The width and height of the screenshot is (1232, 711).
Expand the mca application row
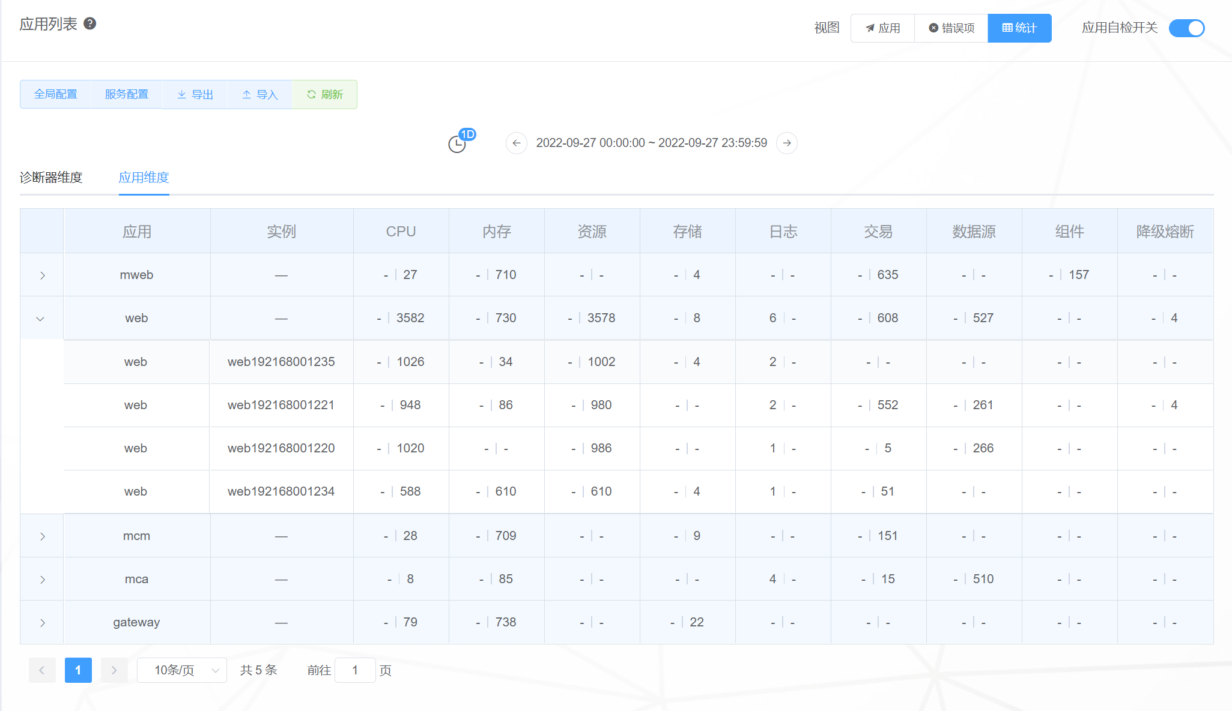pyautogui.click(x=42, y=580)
